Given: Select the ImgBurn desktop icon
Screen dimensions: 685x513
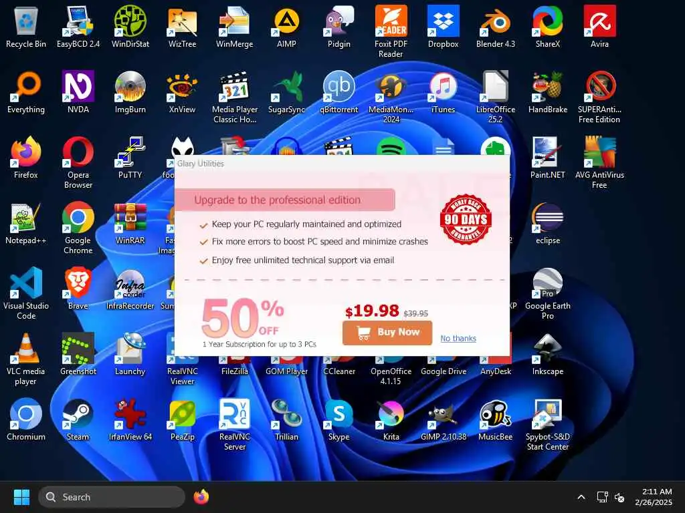Looking at the screenshot, I should 130,92.
